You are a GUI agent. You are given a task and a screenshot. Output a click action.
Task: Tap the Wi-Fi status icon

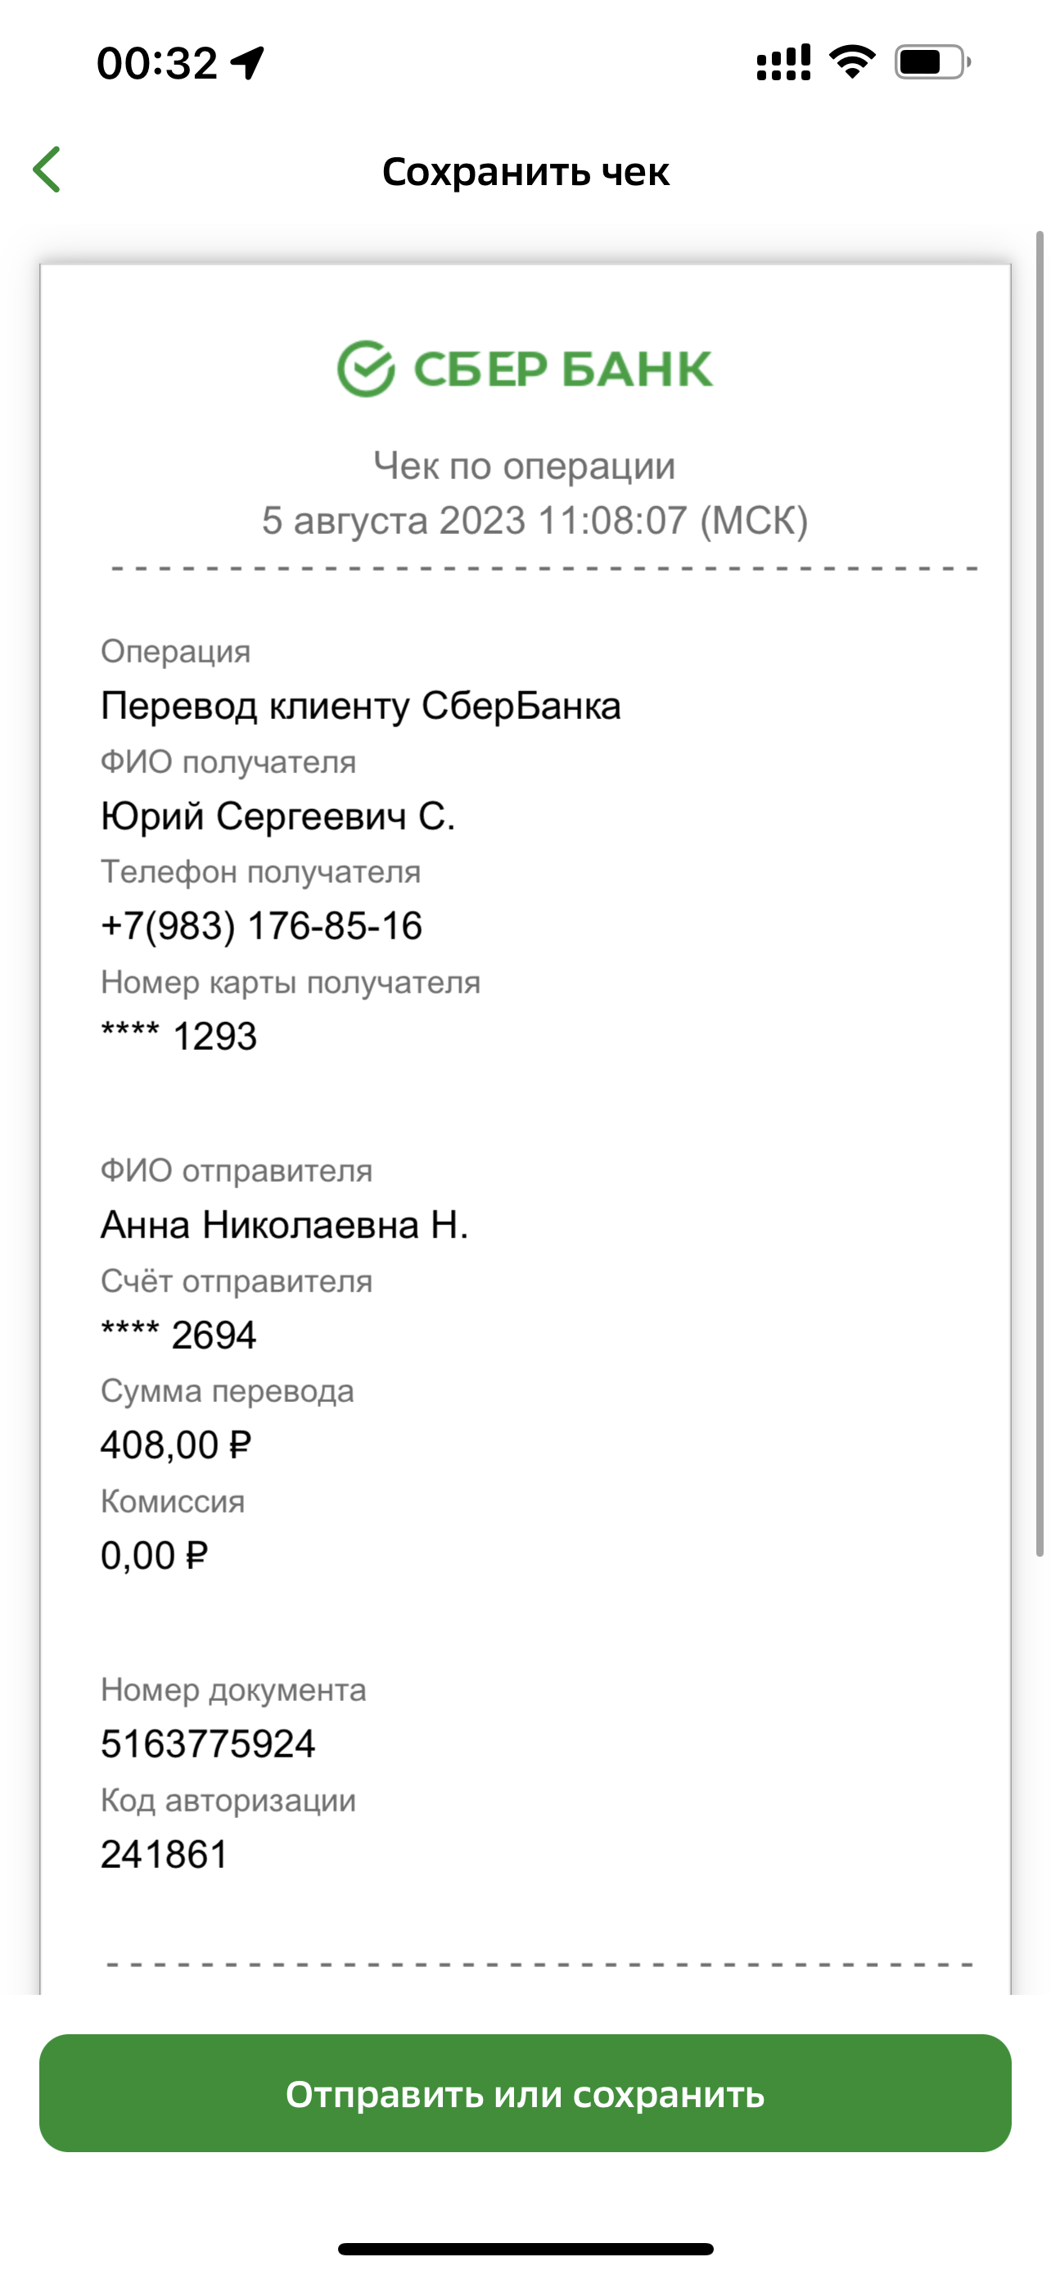point(851,63)
